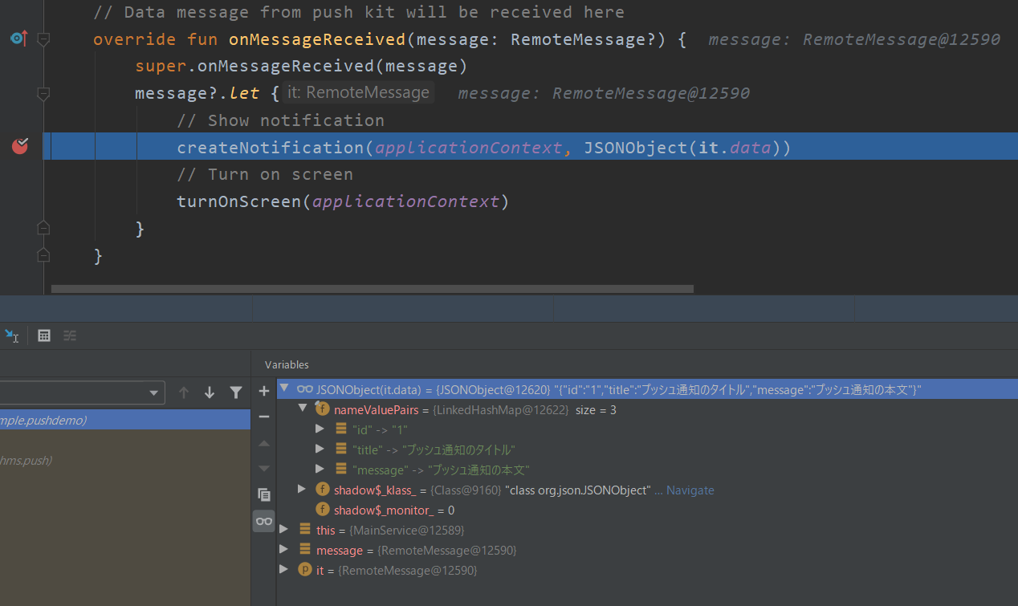Click the Navigate link for org.json.JSONObject
The height and width of the screenshot is (606, 1018).
(690, 490)
